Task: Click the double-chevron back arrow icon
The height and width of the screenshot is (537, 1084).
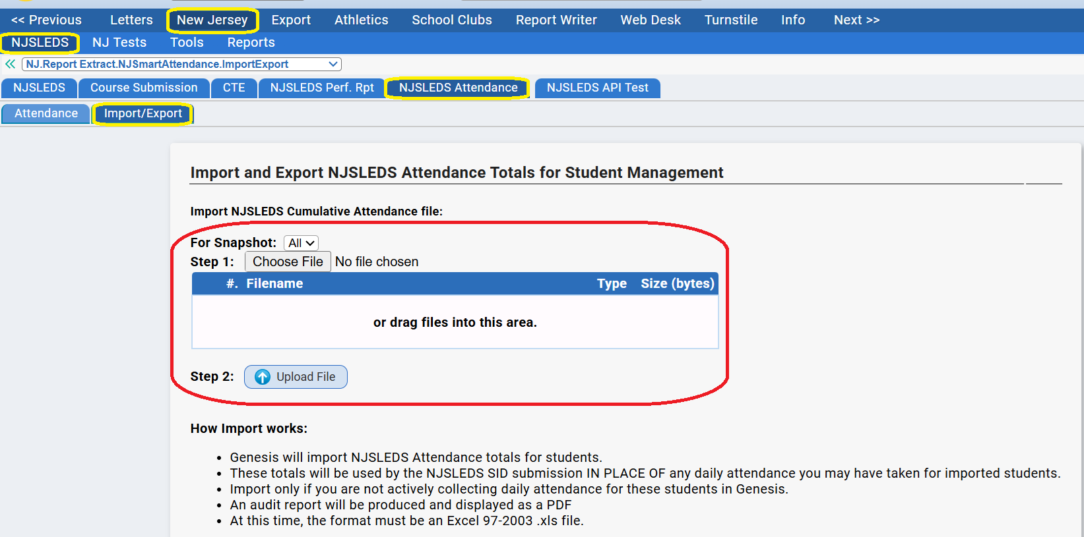Action: pyautogui.click(x=10, y=64)
